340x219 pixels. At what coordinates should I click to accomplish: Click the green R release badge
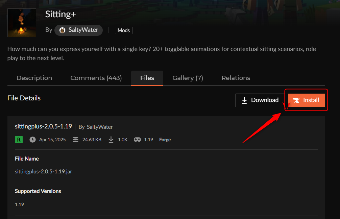pyautogui.click(x=19, y=140)
